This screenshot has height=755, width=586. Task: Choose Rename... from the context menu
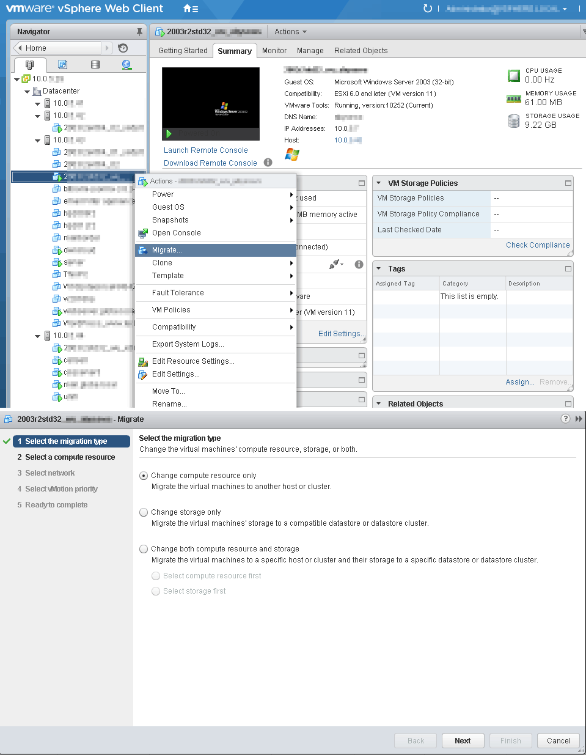(x=216, y=404)
